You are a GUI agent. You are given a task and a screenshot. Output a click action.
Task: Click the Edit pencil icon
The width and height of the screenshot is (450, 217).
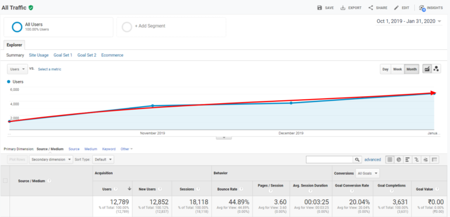[x=396, y=8]
